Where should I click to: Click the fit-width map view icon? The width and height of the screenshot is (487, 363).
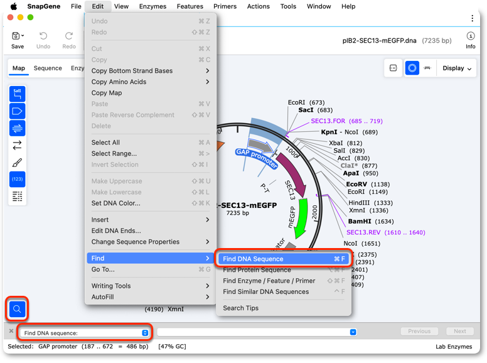click(393, 68)
